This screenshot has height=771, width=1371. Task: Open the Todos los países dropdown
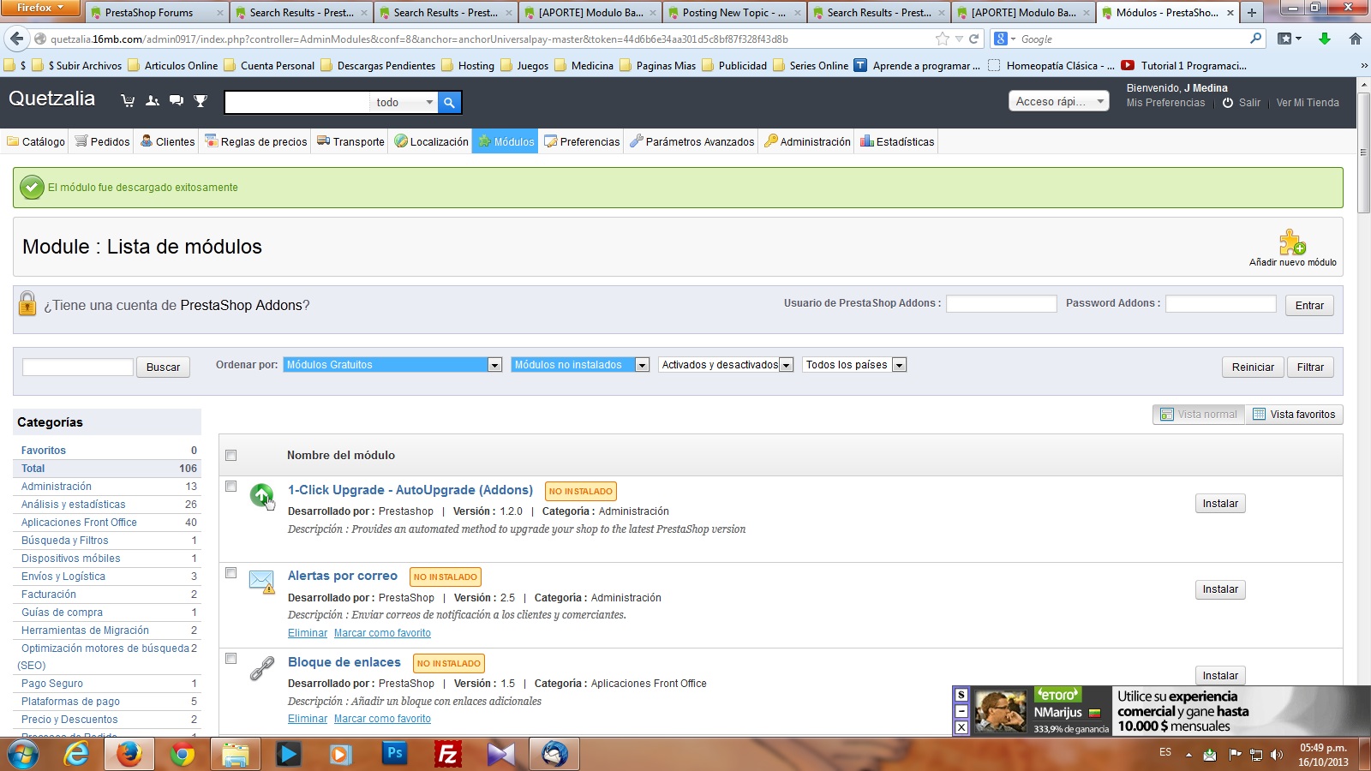click(854, 365)
